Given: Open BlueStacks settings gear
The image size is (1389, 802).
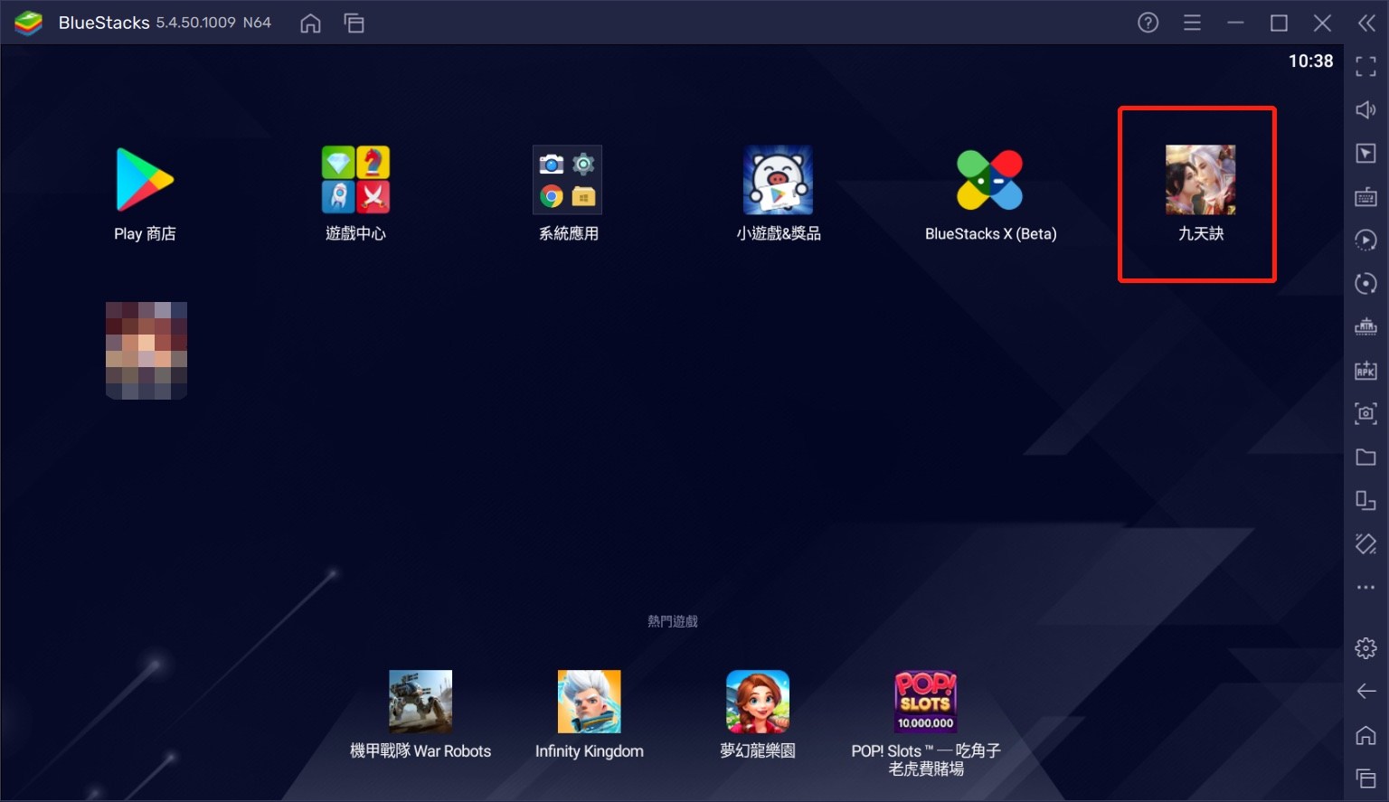Looking at the screenshot, I should [1365, 648].
